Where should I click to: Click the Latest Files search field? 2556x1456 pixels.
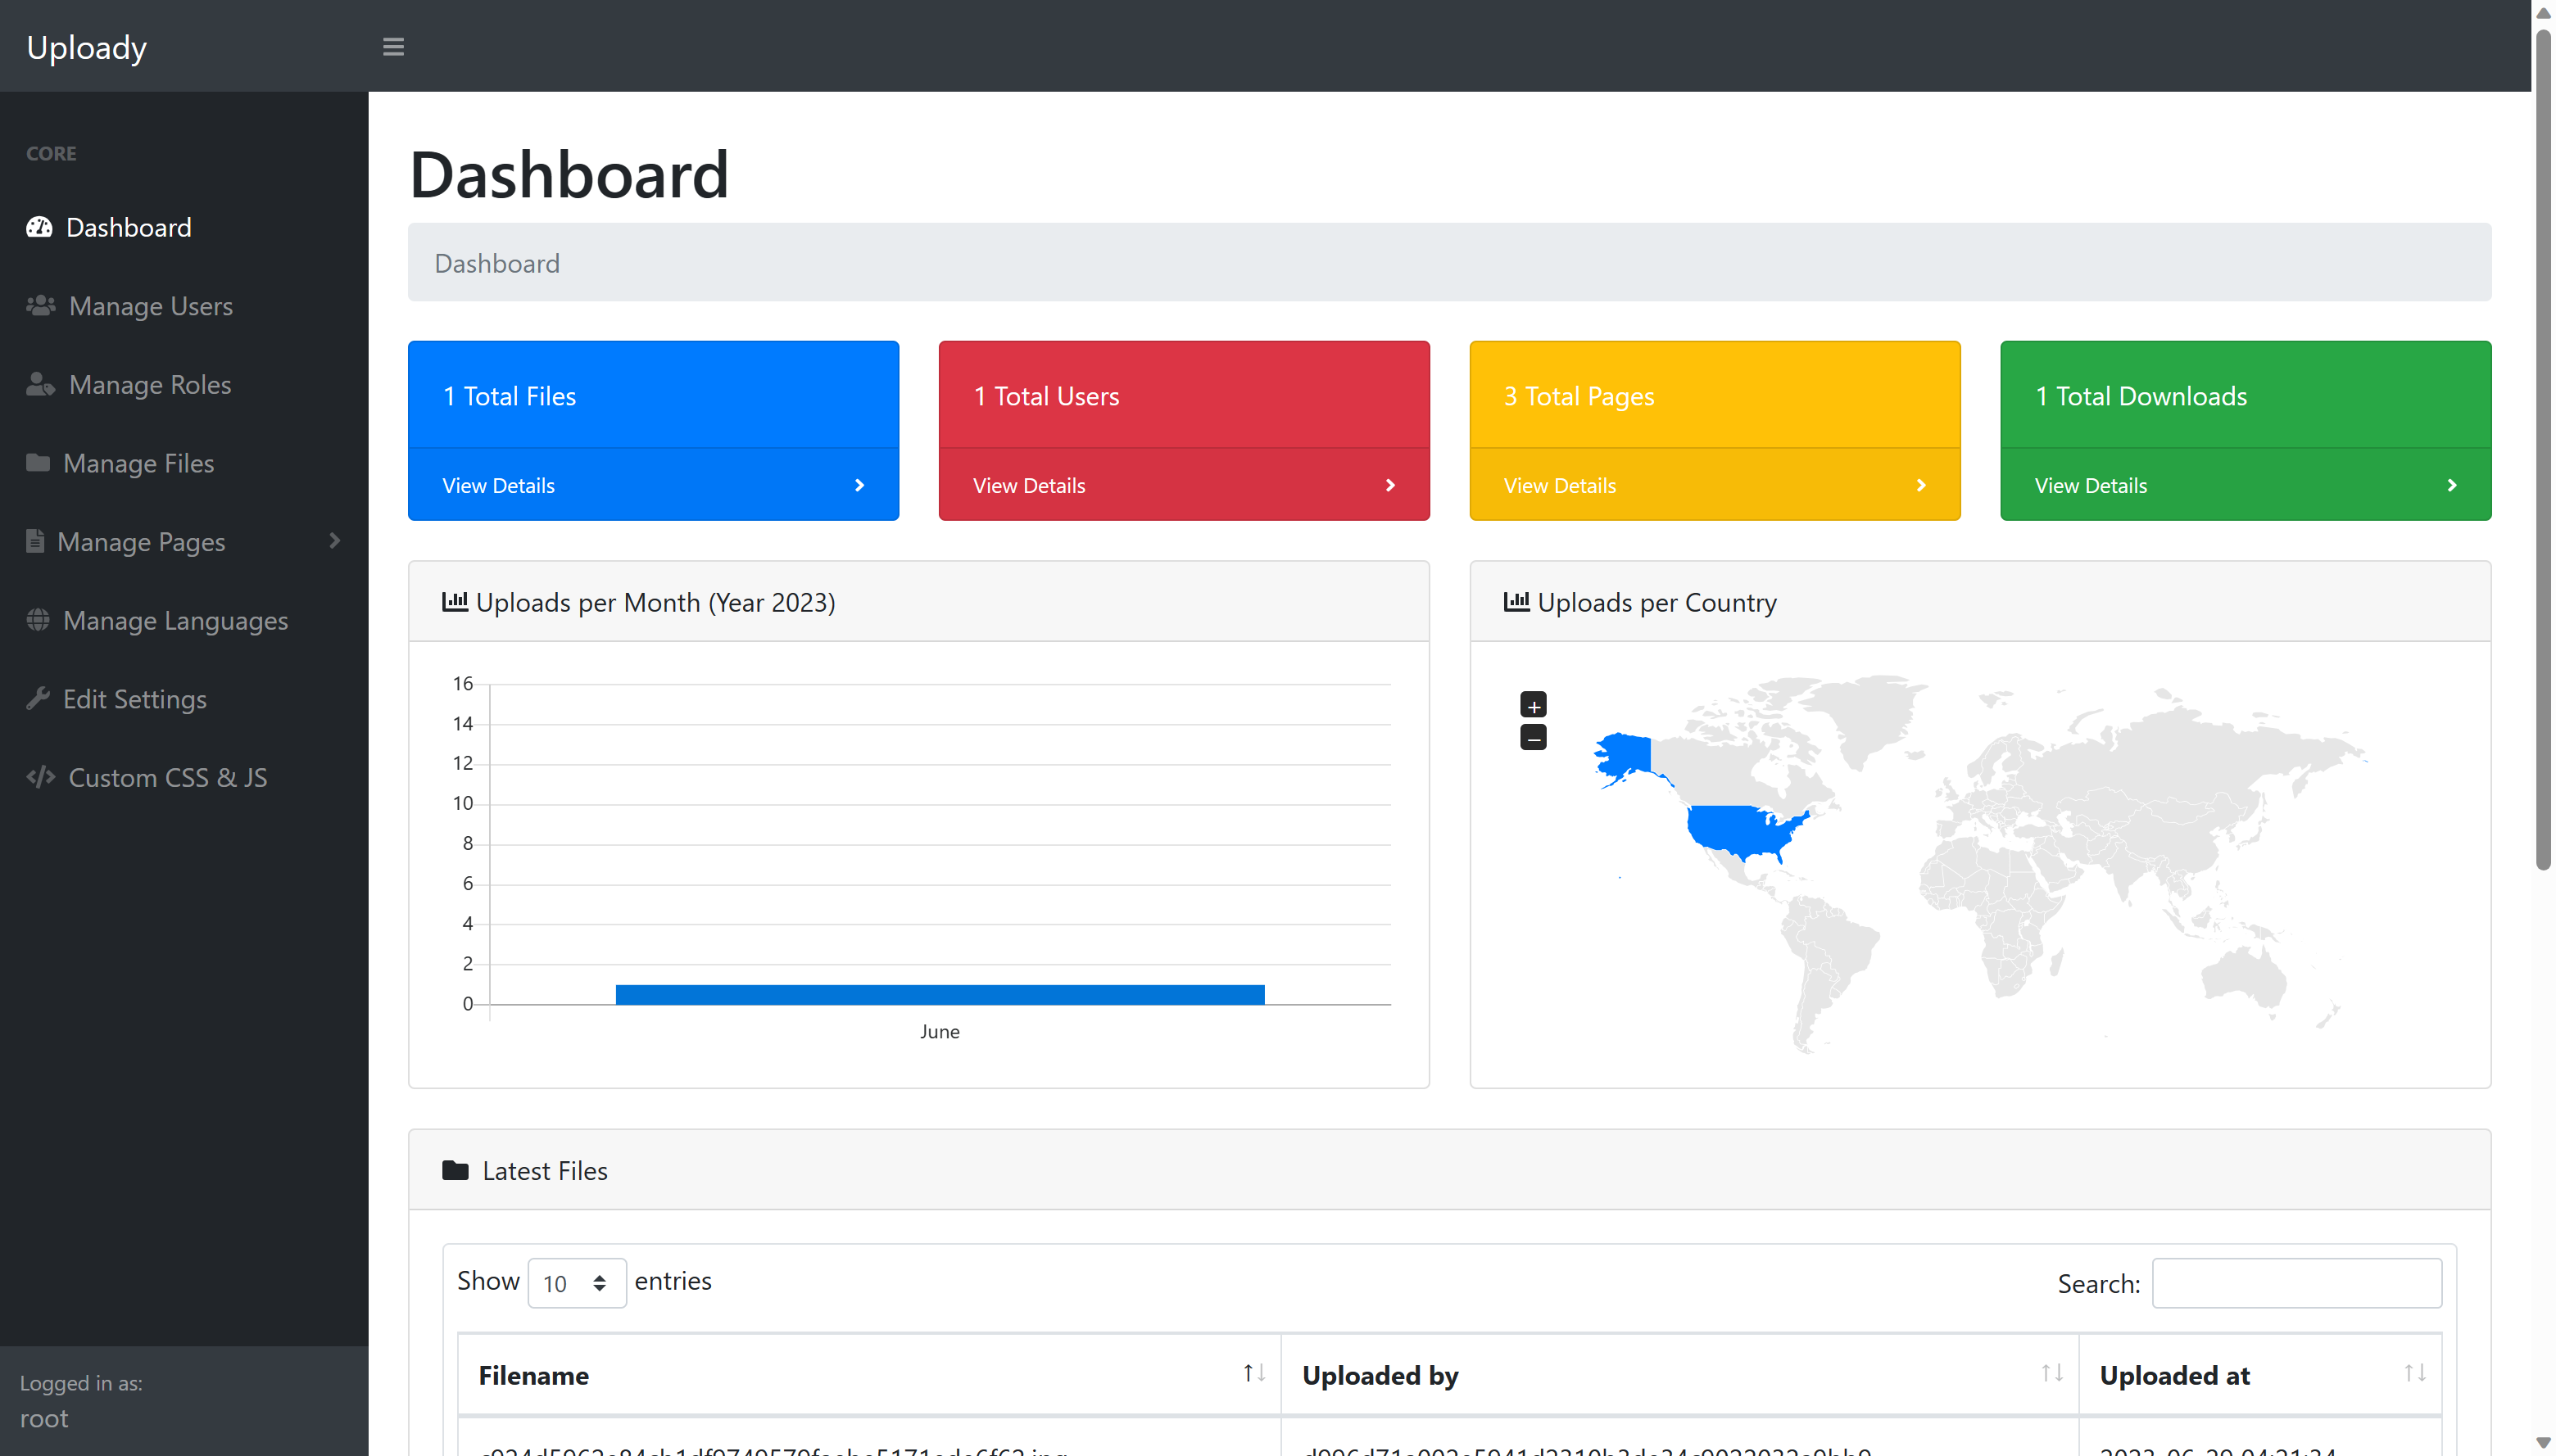2296,1283
